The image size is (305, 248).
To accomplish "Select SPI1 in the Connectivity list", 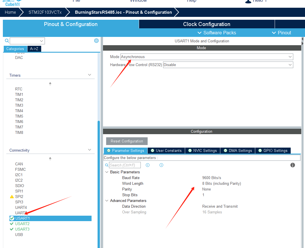I will pos(19,191).
